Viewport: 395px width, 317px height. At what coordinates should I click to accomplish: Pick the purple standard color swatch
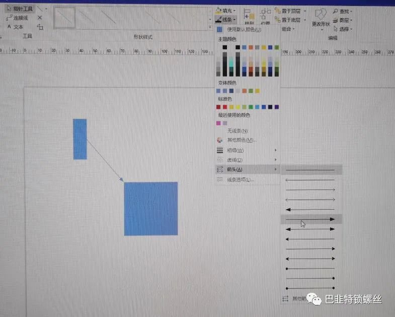[277, 107]
